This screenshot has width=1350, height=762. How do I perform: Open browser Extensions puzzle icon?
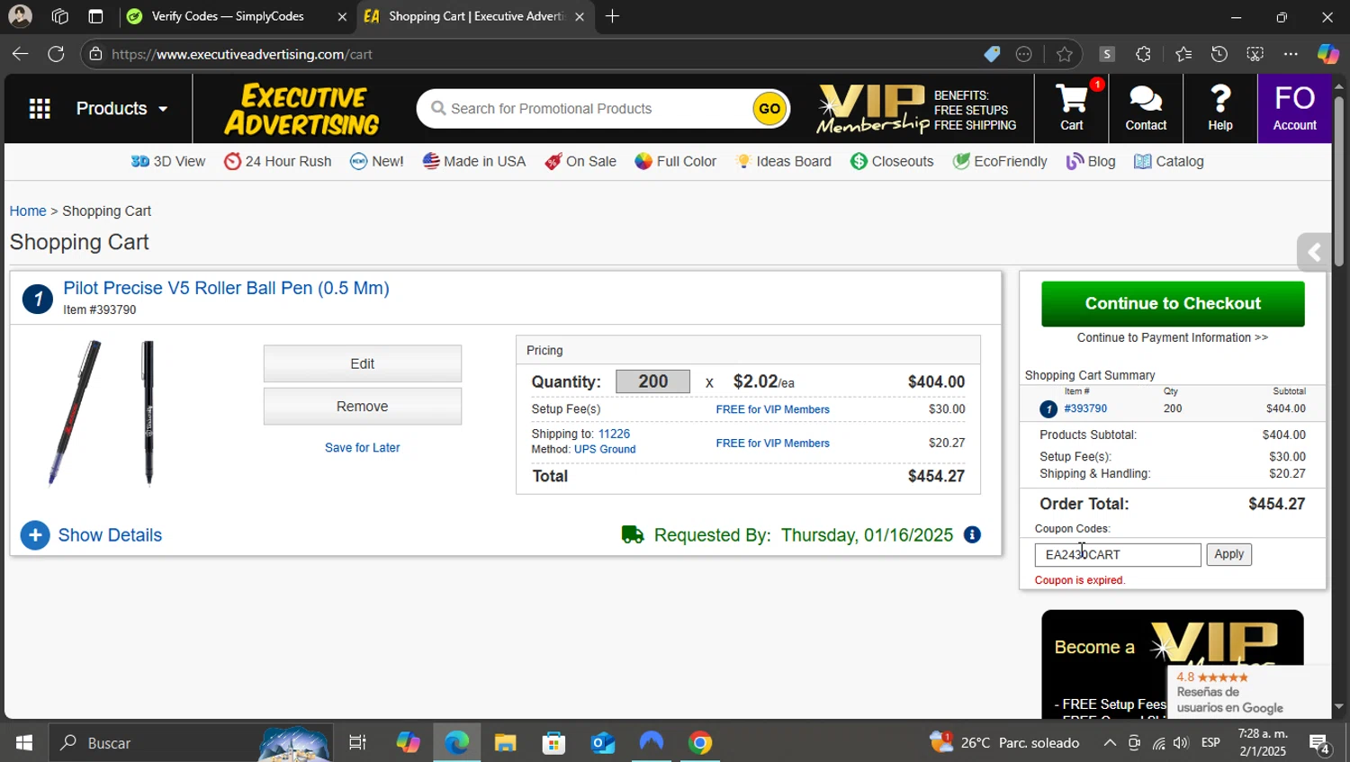(1143, 54)
